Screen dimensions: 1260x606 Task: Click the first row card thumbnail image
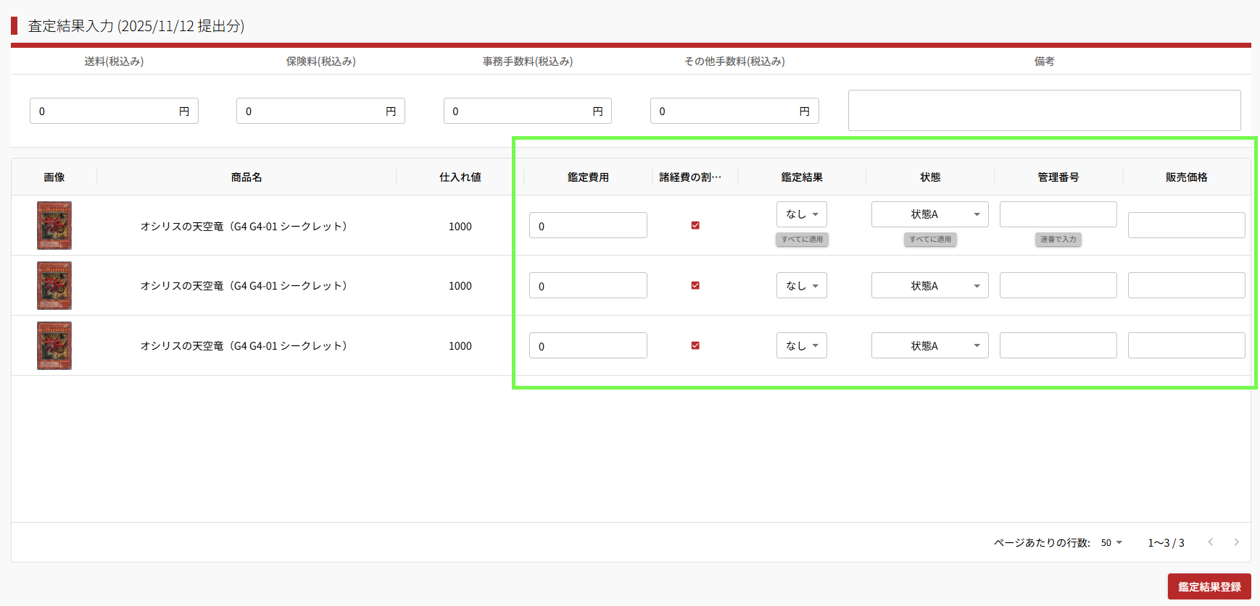54,225
